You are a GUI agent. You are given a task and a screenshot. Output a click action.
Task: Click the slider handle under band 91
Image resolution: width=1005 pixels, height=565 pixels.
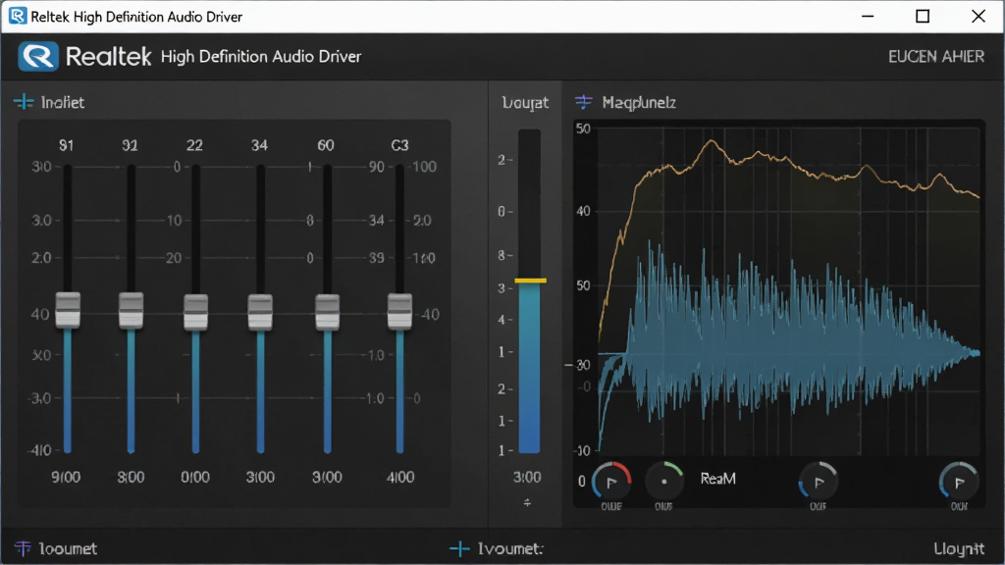[x=68, y=310]
